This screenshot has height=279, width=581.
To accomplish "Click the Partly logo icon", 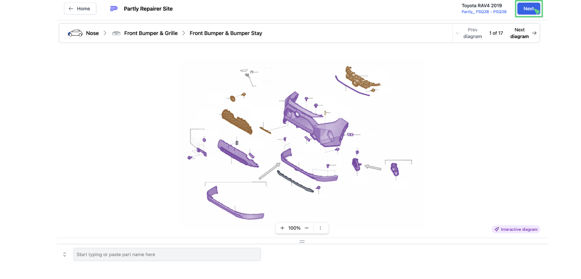I will [x=114, y=9].
